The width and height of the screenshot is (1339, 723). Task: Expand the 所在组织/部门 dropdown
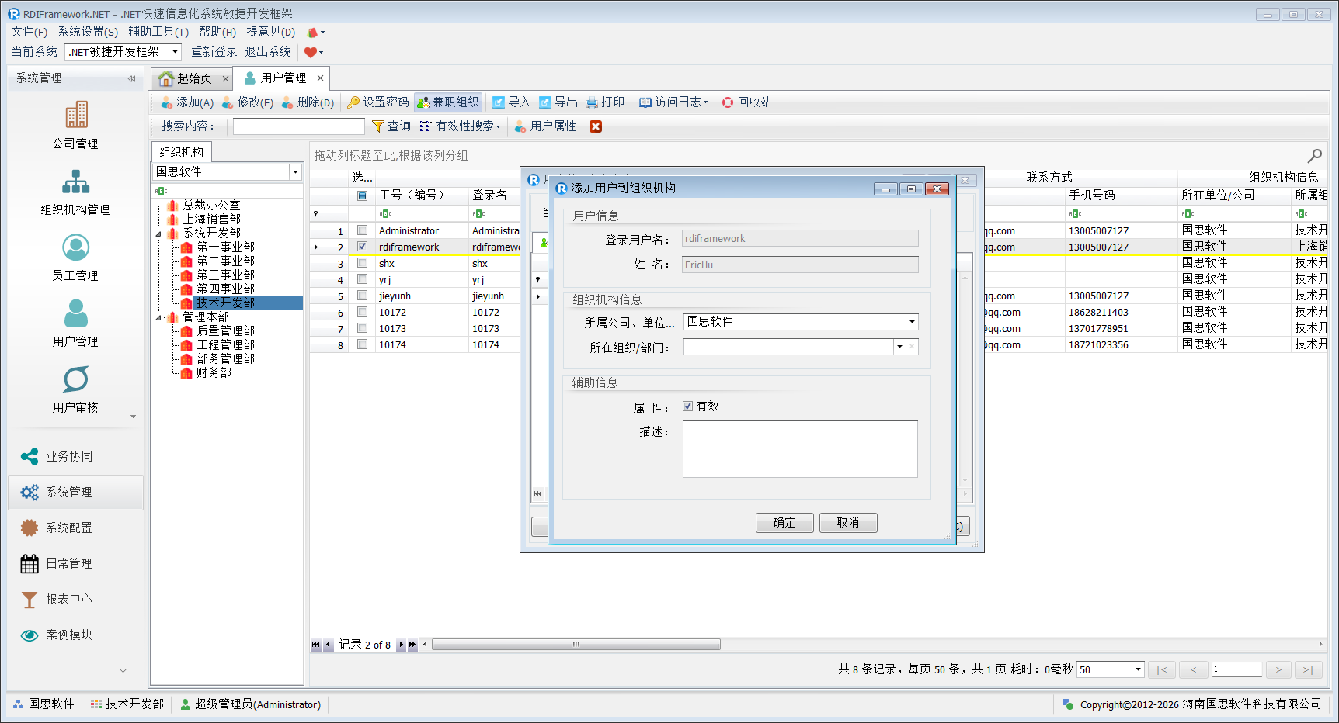[899, 347]
